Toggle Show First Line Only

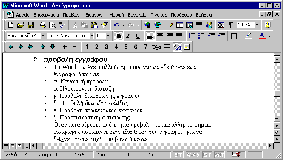[167, 47]
